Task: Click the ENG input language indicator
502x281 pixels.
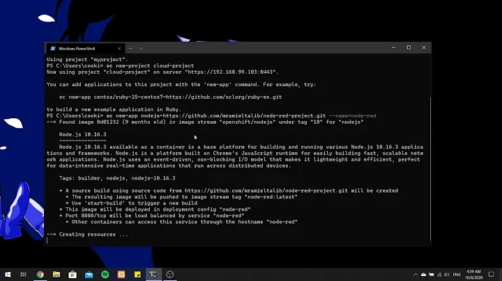Action: 457,275
